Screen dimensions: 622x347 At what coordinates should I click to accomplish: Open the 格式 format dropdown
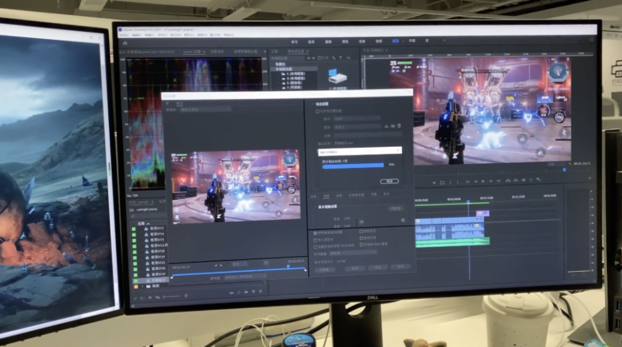[x=357, y=119]
